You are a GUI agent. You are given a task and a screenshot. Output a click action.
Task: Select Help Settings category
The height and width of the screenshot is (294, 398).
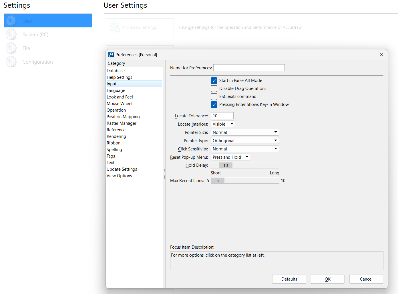pyautogui.click(x=134, y=77)
